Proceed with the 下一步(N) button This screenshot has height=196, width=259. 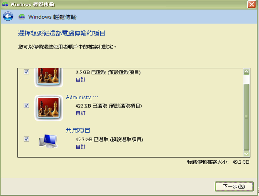[234, 186]
